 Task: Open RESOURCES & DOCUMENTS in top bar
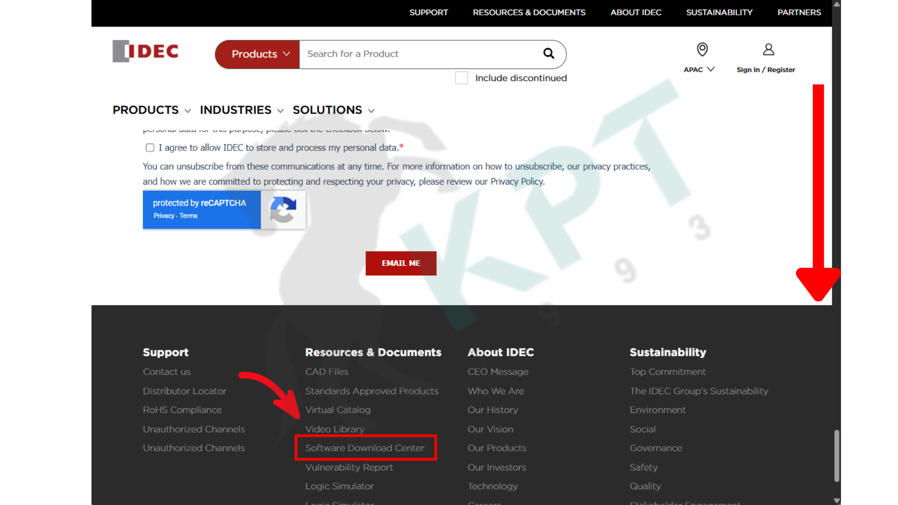point(529,13)
